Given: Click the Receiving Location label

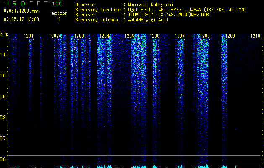Looking at the screenshot, I should click(98, 10).
